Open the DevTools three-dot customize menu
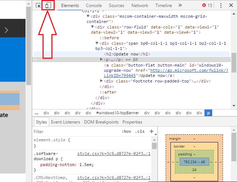Viewport: 237px width, 182px height. click(221, 6)
